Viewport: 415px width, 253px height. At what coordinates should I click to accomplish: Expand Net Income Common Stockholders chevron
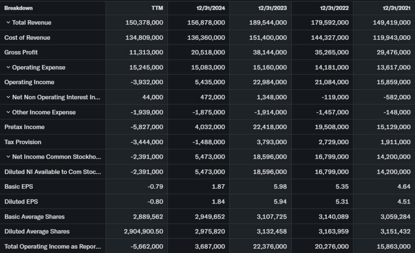[x=8, y=157]
